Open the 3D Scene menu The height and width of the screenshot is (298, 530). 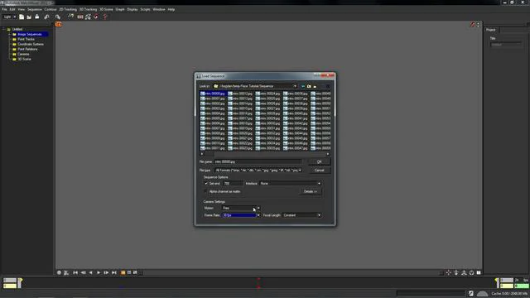106,9
